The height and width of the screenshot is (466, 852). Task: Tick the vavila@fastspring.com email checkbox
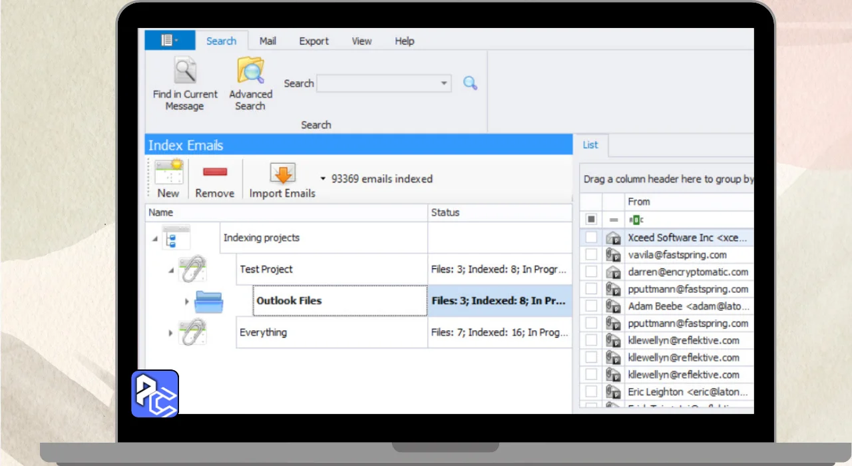[x=591, y=255]
